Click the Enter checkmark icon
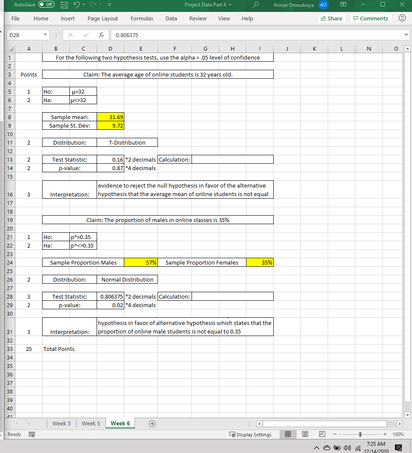Image resolution: width=412 pixels, height=453 pixels. (86, 35)
